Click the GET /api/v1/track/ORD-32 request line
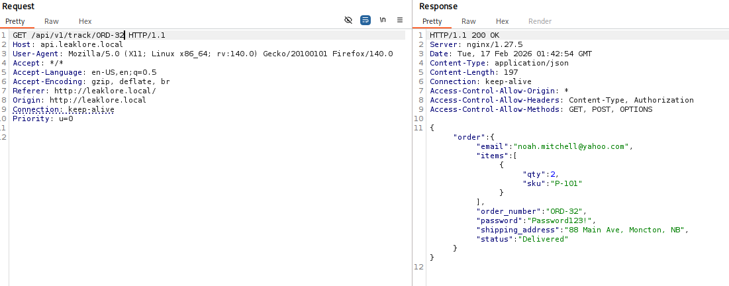The height and width of the screenshot is (286, 729). point(89,34)
